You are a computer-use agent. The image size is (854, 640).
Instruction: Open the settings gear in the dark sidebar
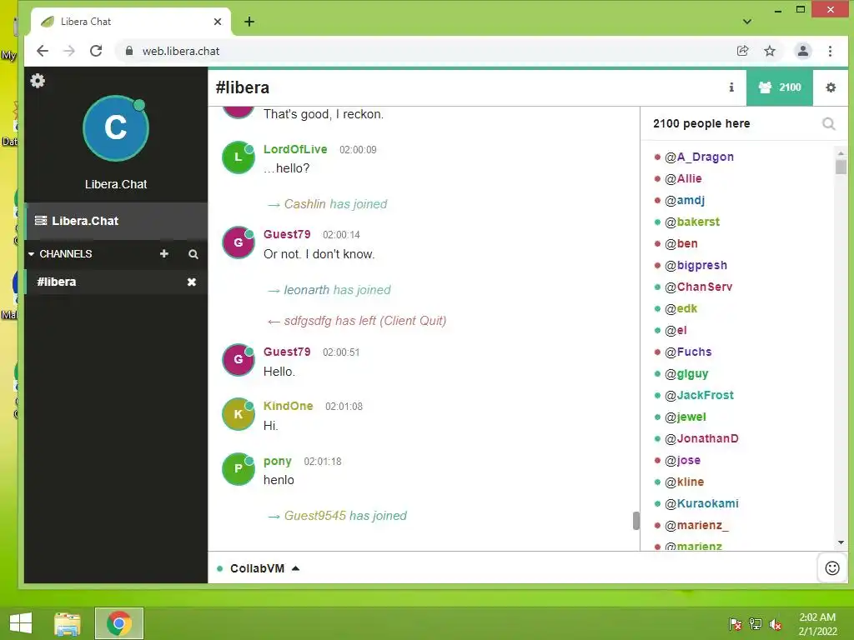coord(38,81)
